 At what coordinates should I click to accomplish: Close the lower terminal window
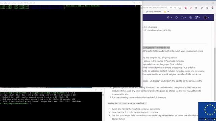tap(101, 90)
